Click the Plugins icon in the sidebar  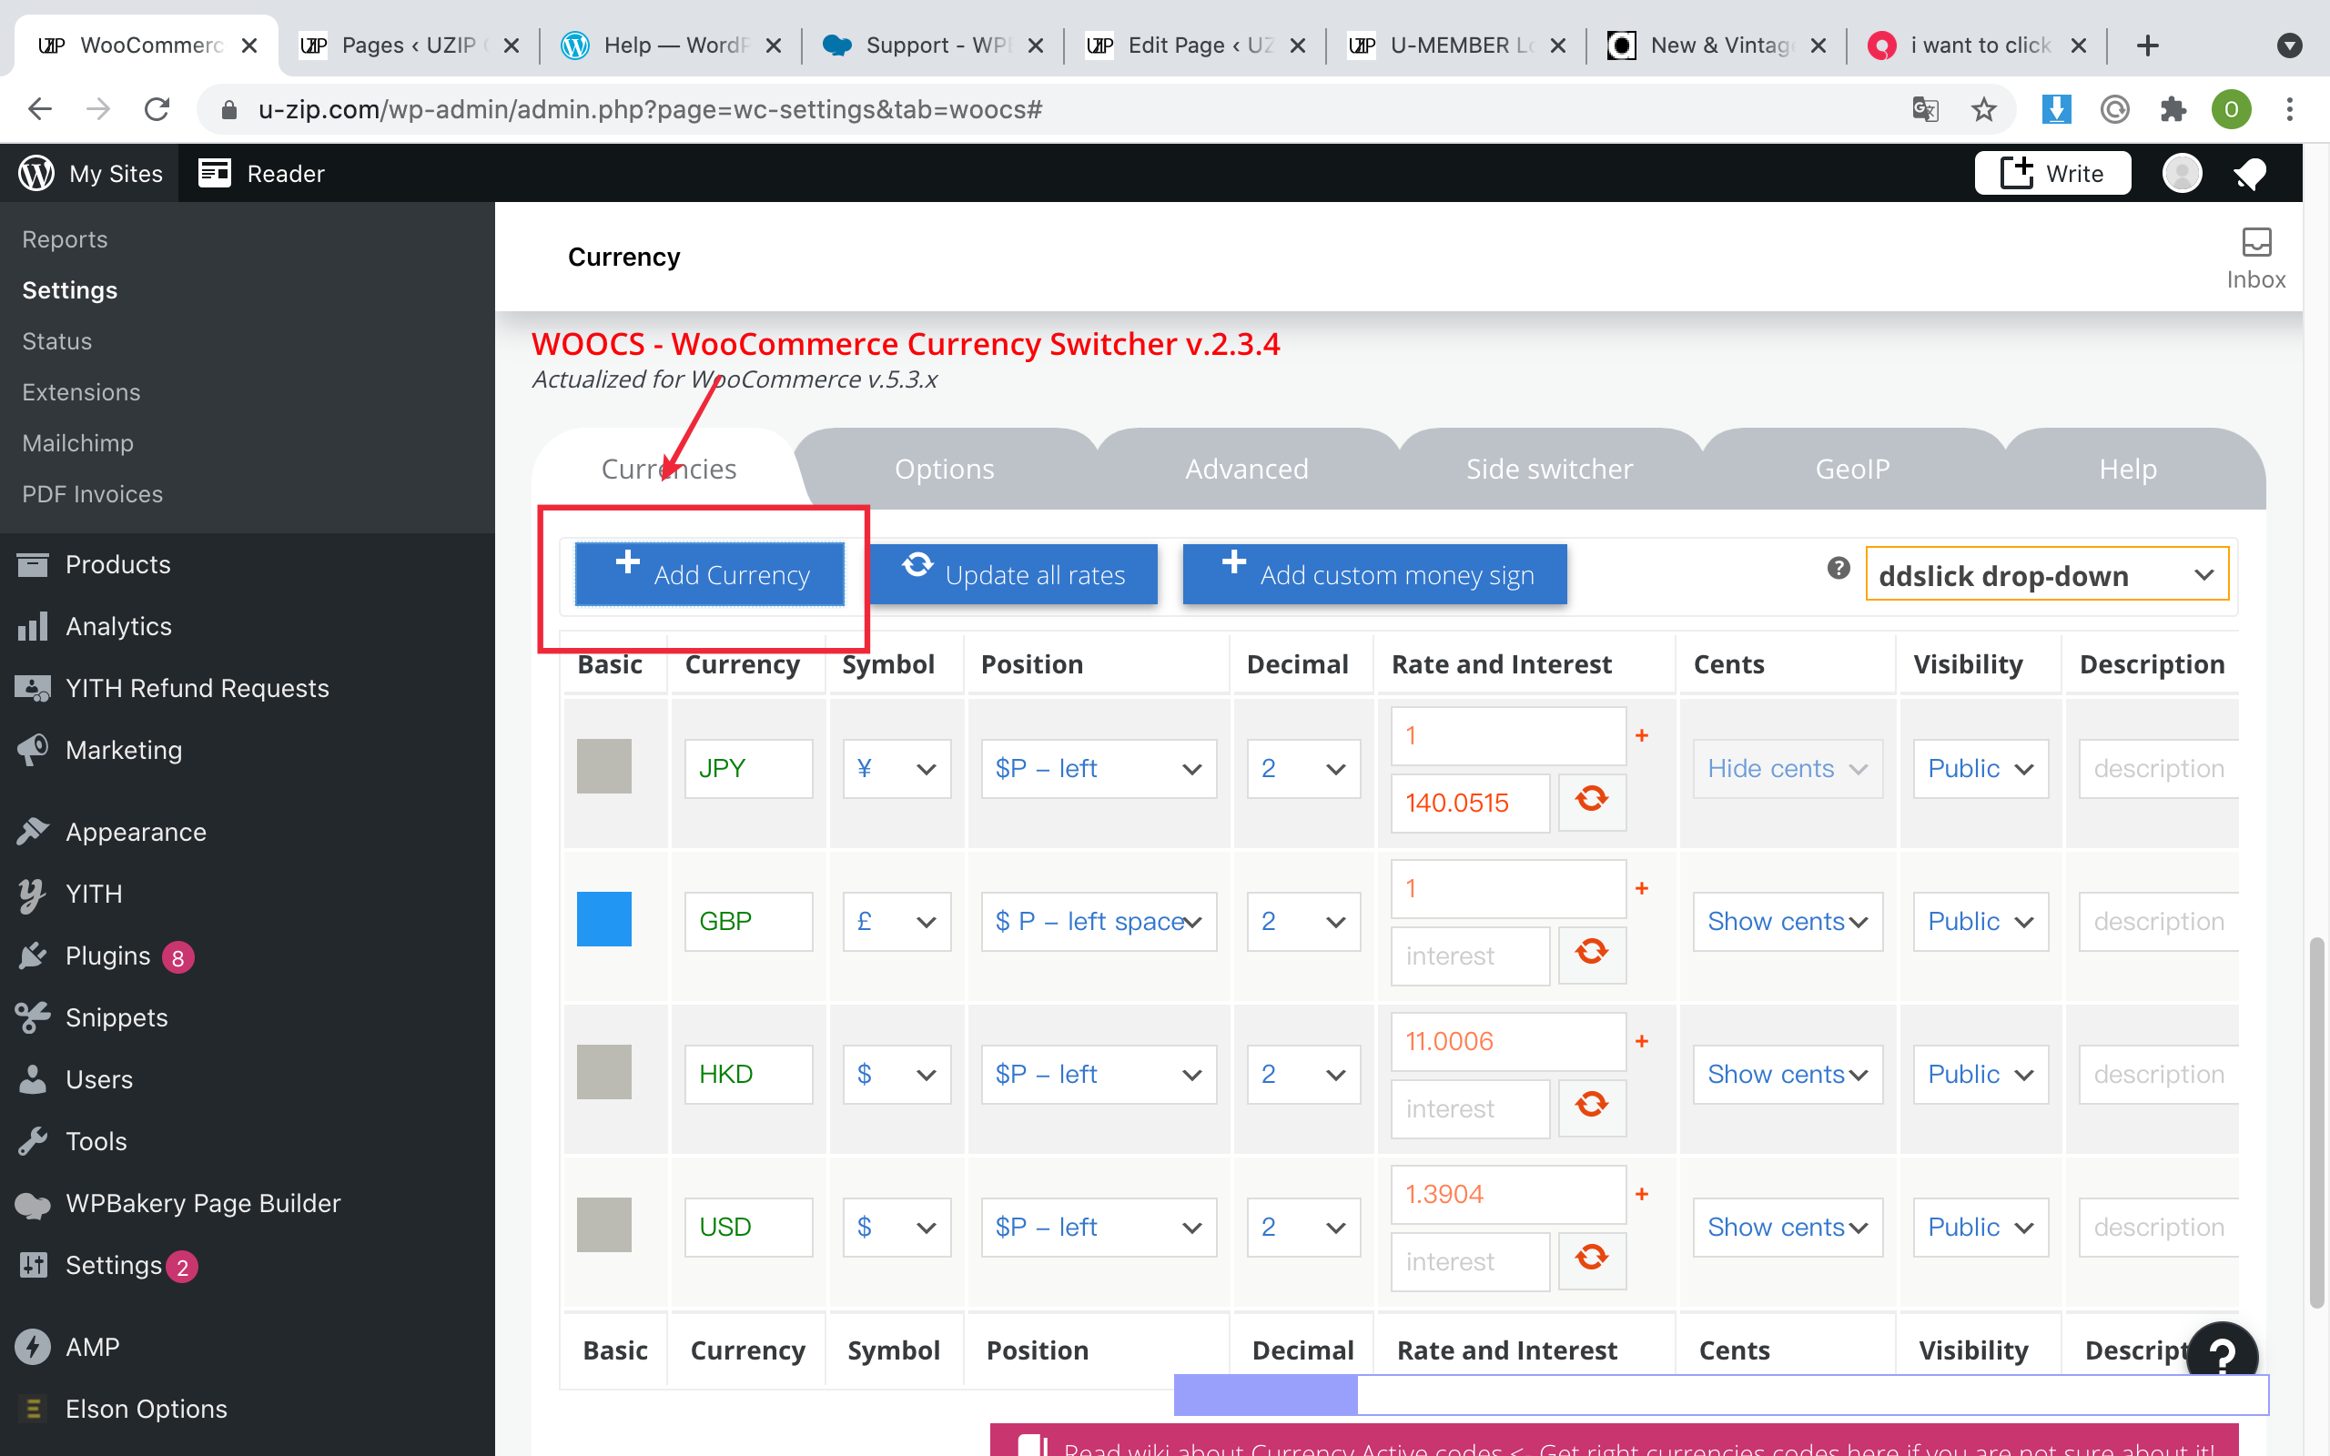pos(33,955)
